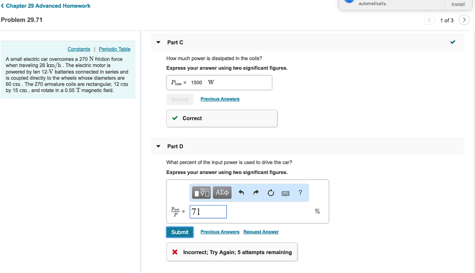Go to the previous problem arrow

click(430, 20)
